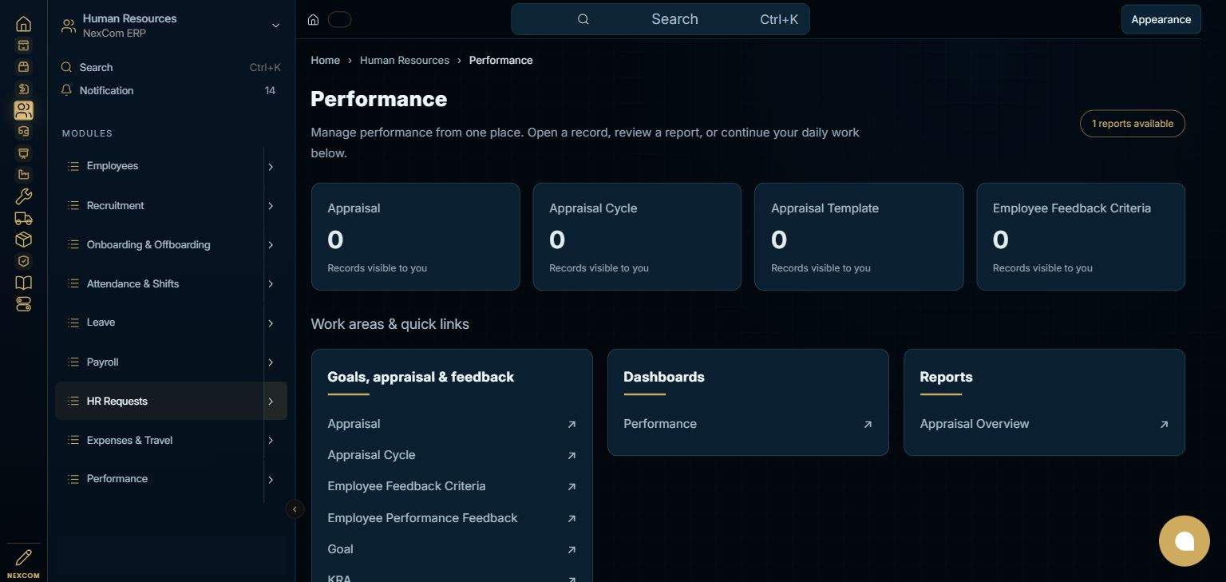Select the Human Resources people rail icon

[x=23, y=110]
